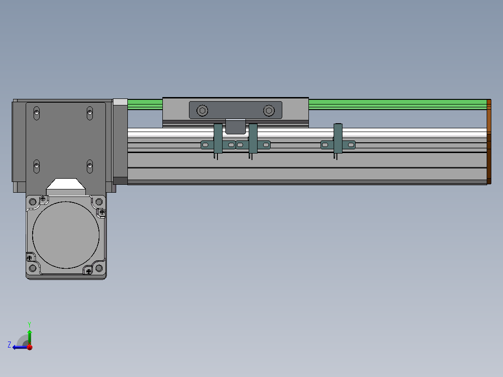503x377 pixels.
Task: Select the tab hanging beneath the carriage center
Action: (236, 126)
